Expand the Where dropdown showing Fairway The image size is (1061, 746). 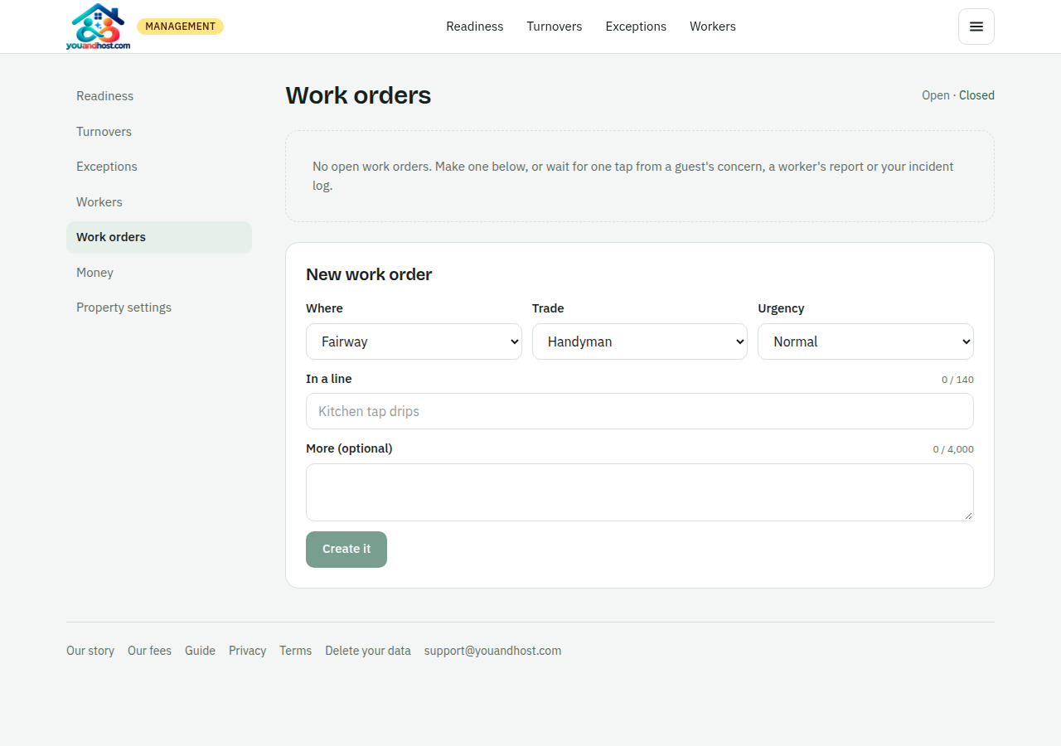point(414,342)
